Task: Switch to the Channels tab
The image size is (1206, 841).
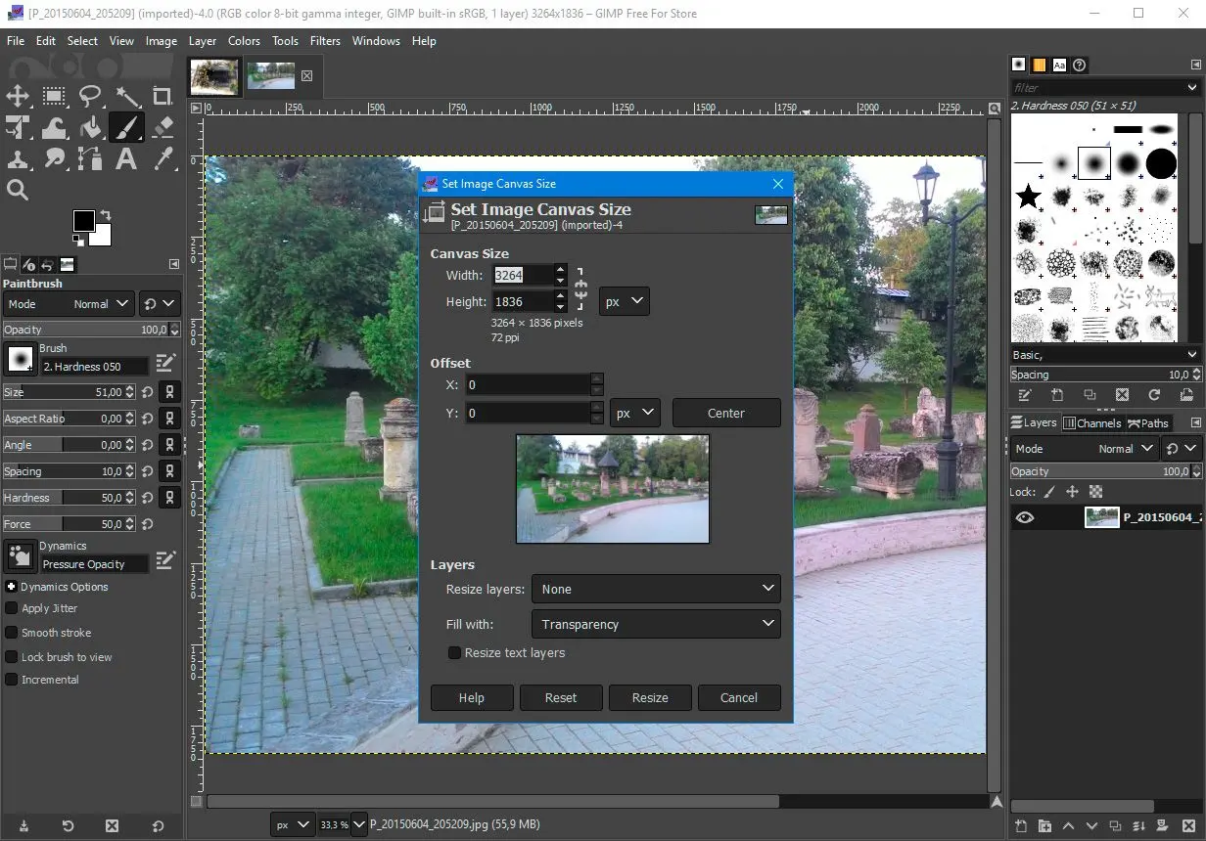Action: click(x=1091, y=423)
